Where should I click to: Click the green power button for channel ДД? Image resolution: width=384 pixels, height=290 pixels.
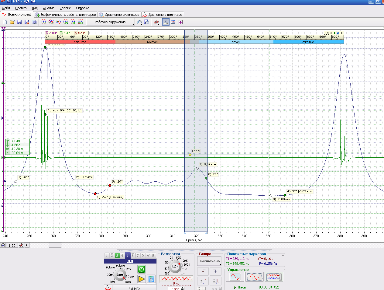(x=142, y=269)
